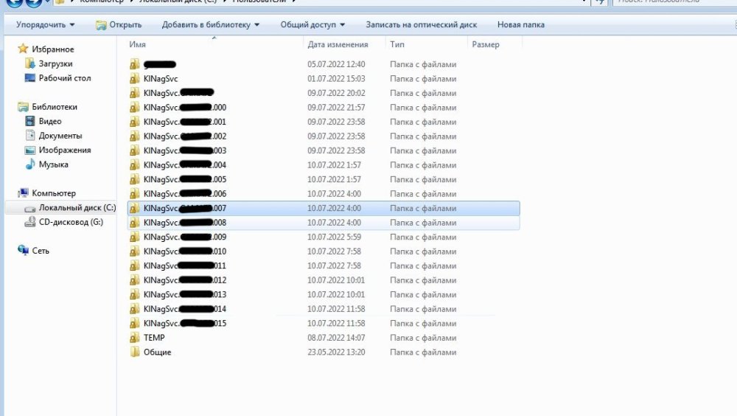This screenshot has height=416, width=737.
Task: Sort by Дата изменения column header
Action: (x=338, y=44)
